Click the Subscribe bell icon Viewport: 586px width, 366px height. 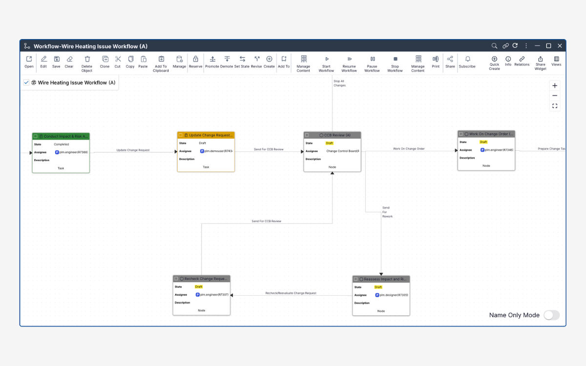[x=467, y=59]
